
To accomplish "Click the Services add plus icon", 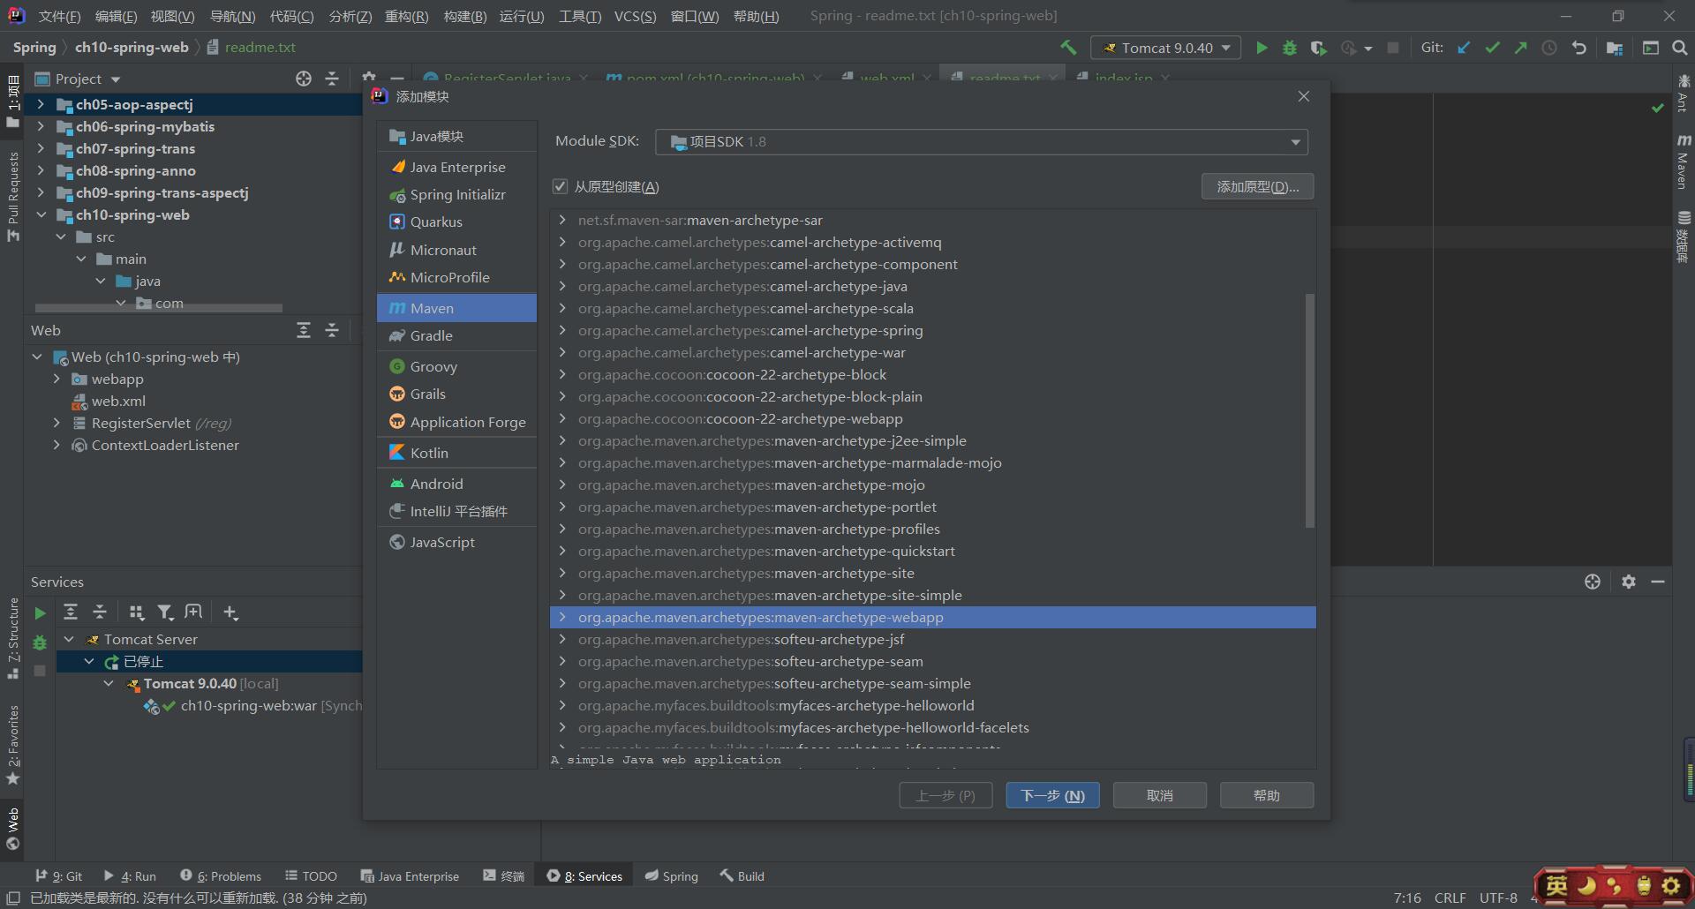I will coord(230,612).
